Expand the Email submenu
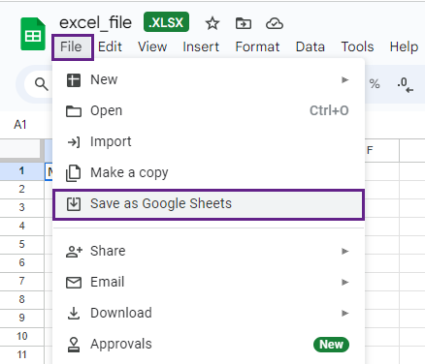Image resolution: width=425 pixels, height=364 pixels. [209, 282]
